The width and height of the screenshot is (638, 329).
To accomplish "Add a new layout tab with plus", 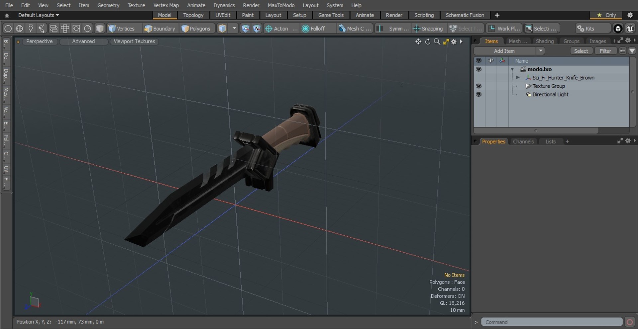I will click(497, 15).
